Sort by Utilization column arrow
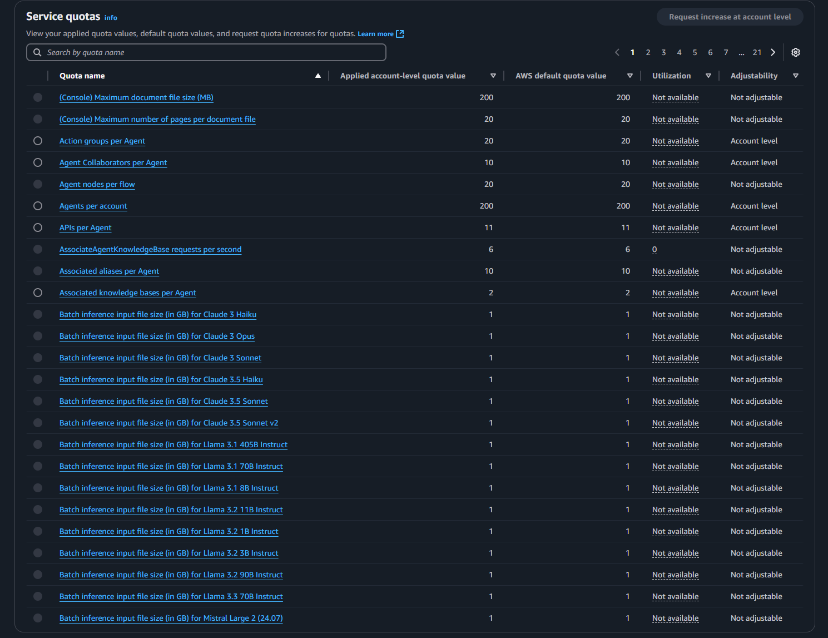The image size is (828, 638). [x=708, y=76]
